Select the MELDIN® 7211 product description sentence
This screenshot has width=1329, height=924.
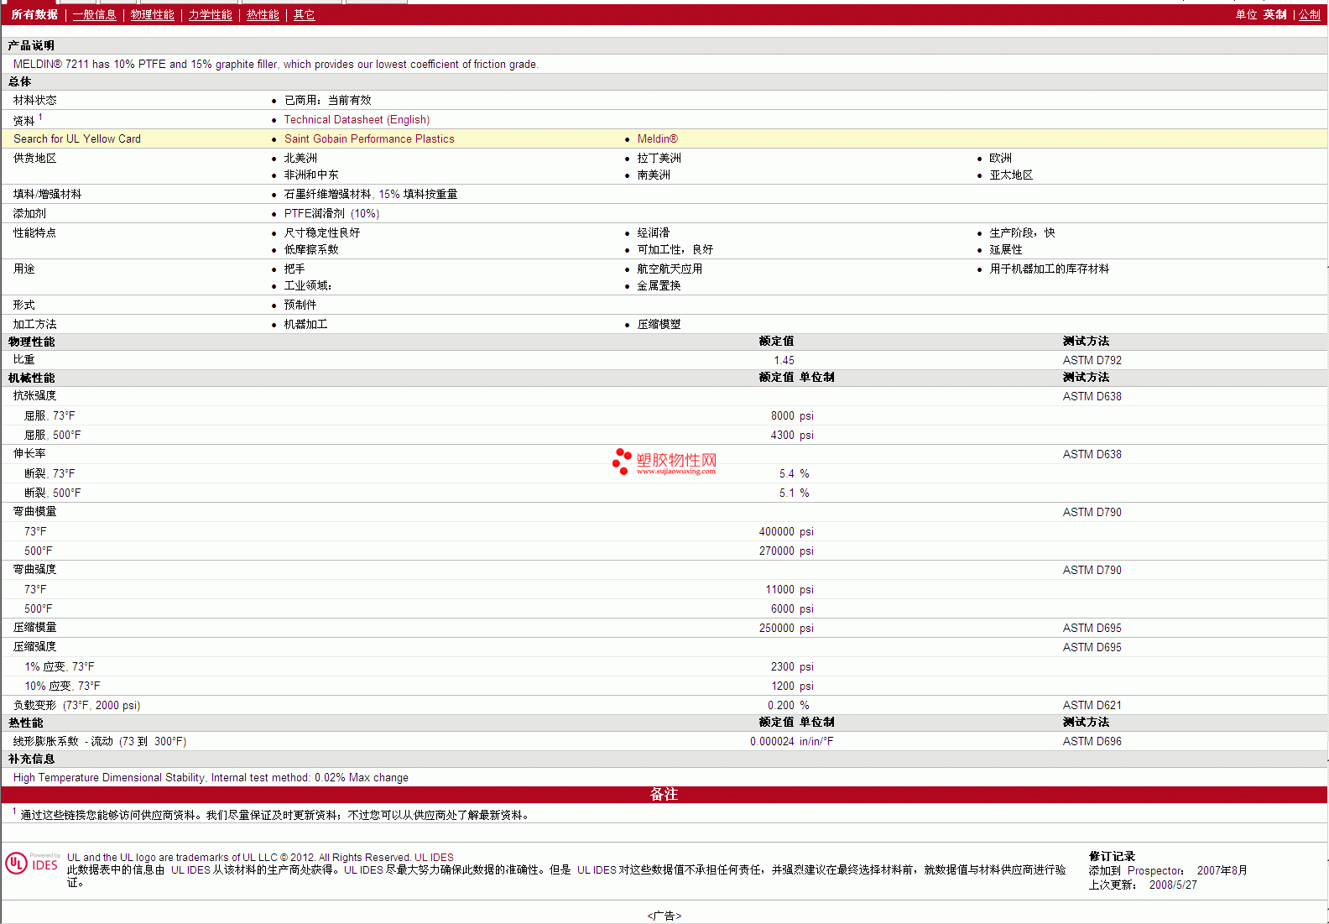pos(276,65)
